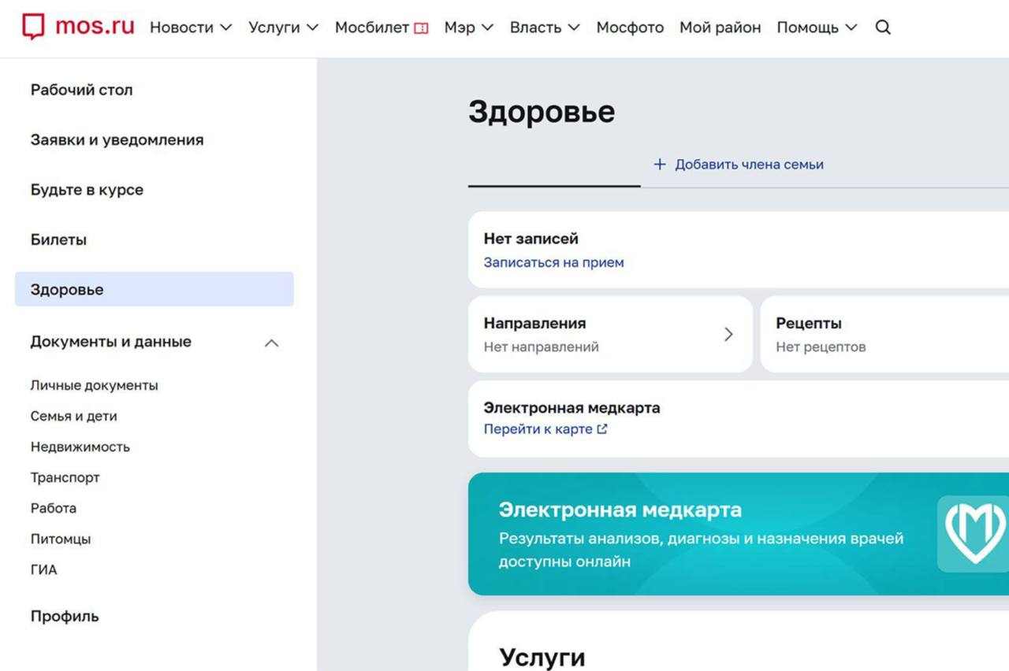1009x671 pixels.
Task: Click the Мосбилет ticket icon
Action: [421, 28]
